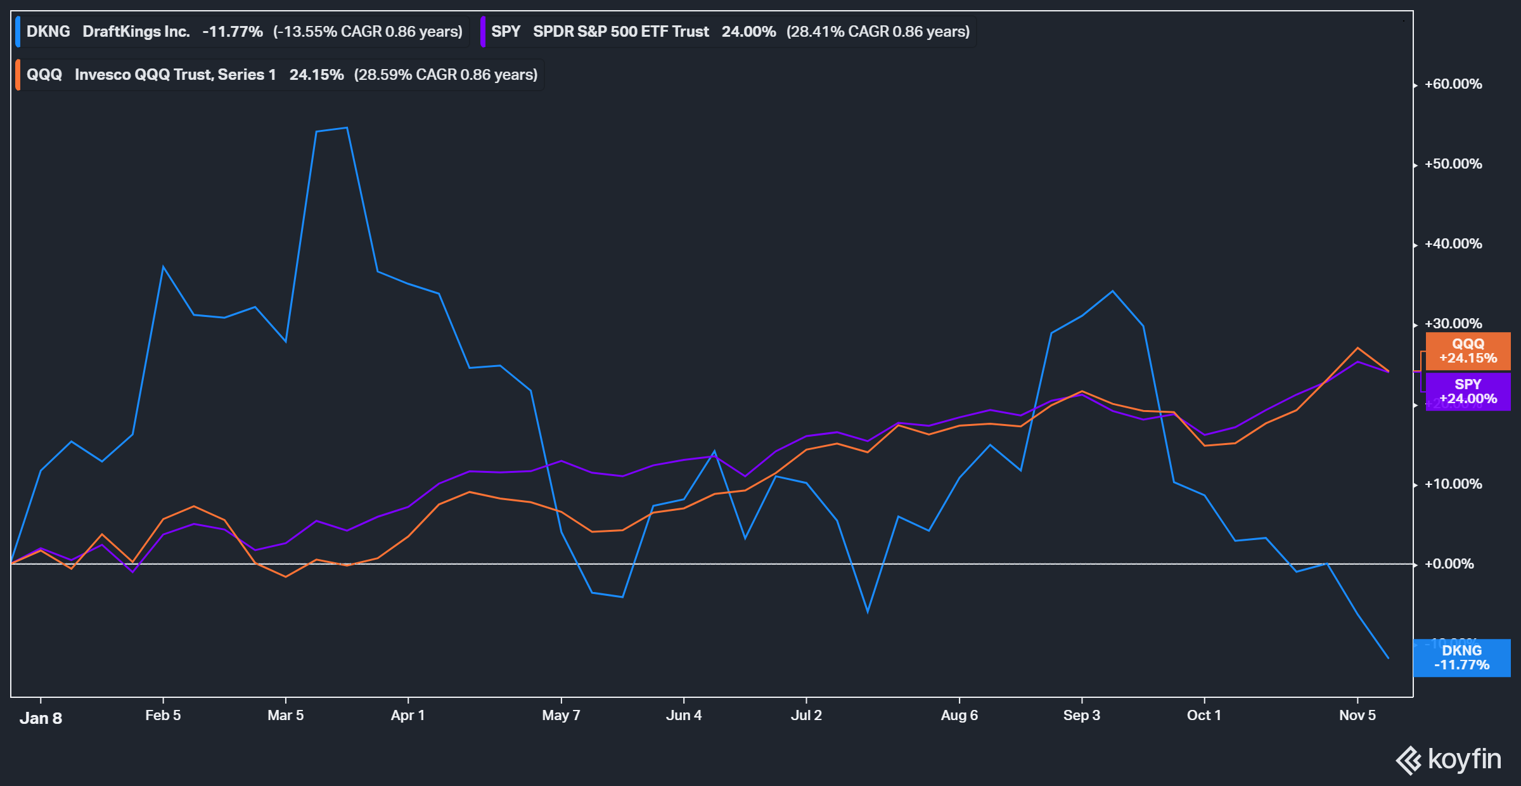Click the Jan 8 date label
Image resolution: width=1521 pixels, height=786 pixels.
[x=41, y=718]
